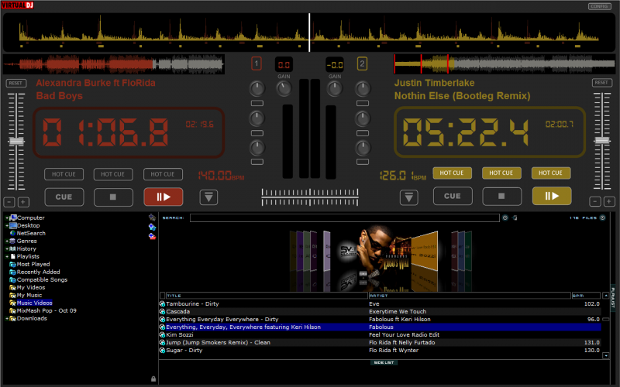This screenshot has height=387, width=620.
Task: Stop deck 2 with the square stop button
Action: (501, 196)
